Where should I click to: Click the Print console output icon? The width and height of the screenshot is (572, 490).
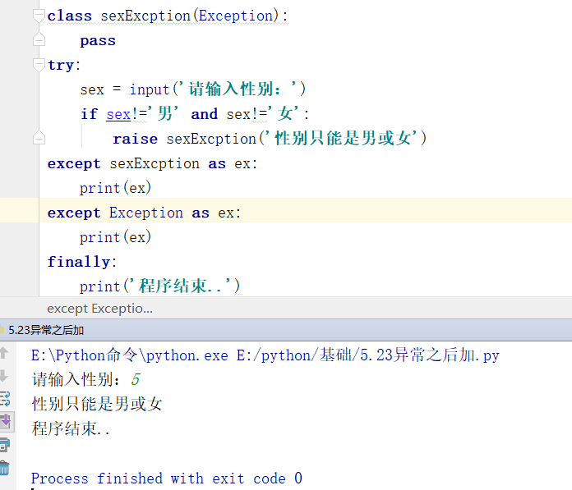[x=5, y=445]
